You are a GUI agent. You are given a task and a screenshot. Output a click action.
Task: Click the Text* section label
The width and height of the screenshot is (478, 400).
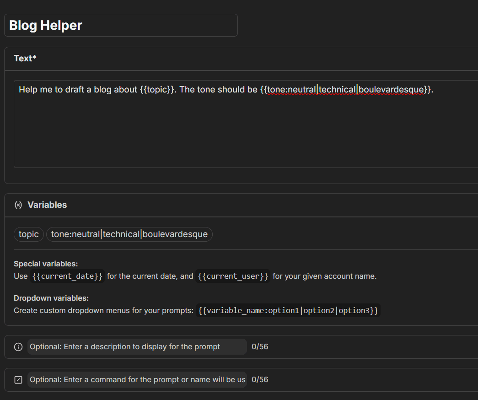tap(25, 59)
